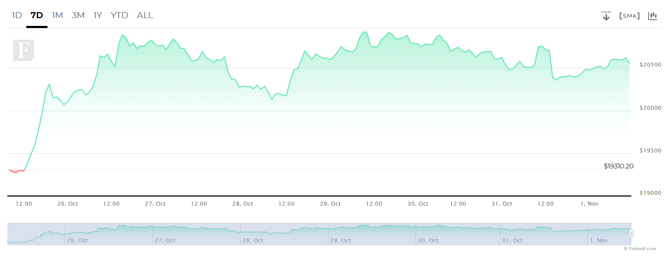Toggle the SMA indicator
The width and height of the screenshot is (668, 260).
tap(629, 16)
